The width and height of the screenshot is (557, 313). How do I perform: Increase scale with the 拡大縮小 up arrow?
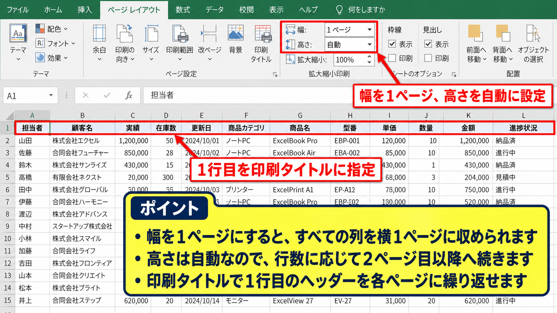[369, 57]
